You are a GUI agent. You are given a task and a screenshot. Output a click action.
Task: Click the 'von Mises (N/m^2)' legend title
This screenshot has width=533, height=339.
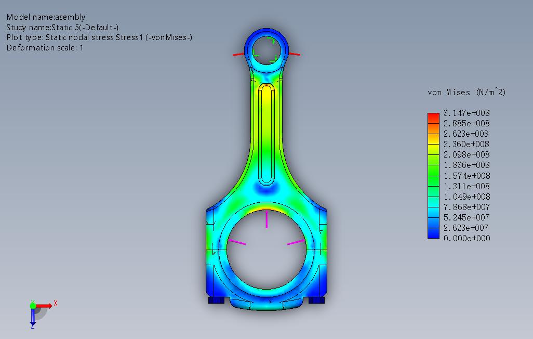467,92
